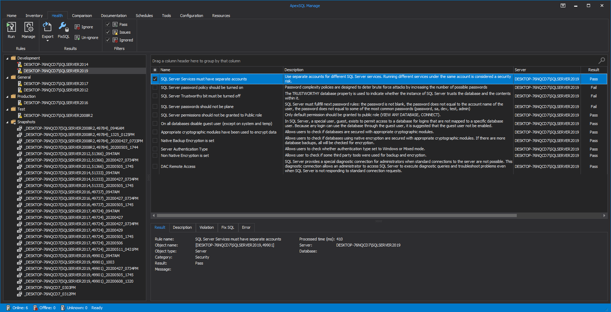Sort grid by the Name column header
The image size is (611, 312).
click(221, 70)
